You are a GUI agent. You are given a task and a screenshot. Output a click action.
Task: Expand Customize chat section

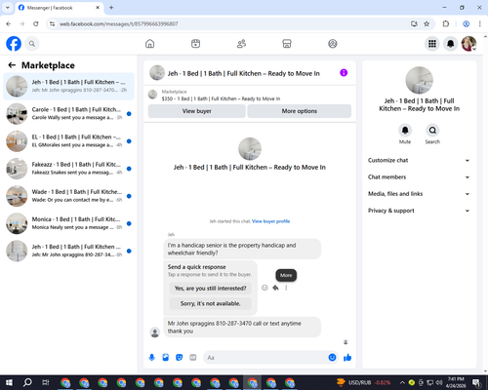click(x=419, y=160)
